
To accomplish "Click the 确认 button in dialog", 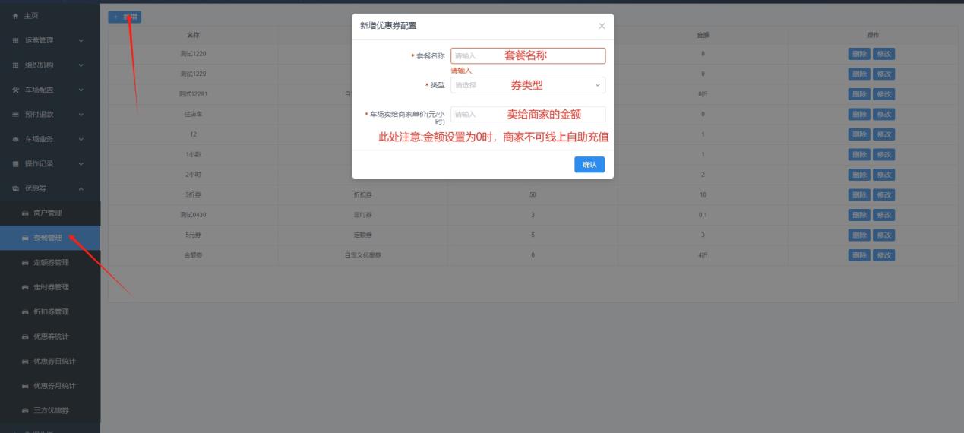I will pyautogui.click(x=589, y=165).
